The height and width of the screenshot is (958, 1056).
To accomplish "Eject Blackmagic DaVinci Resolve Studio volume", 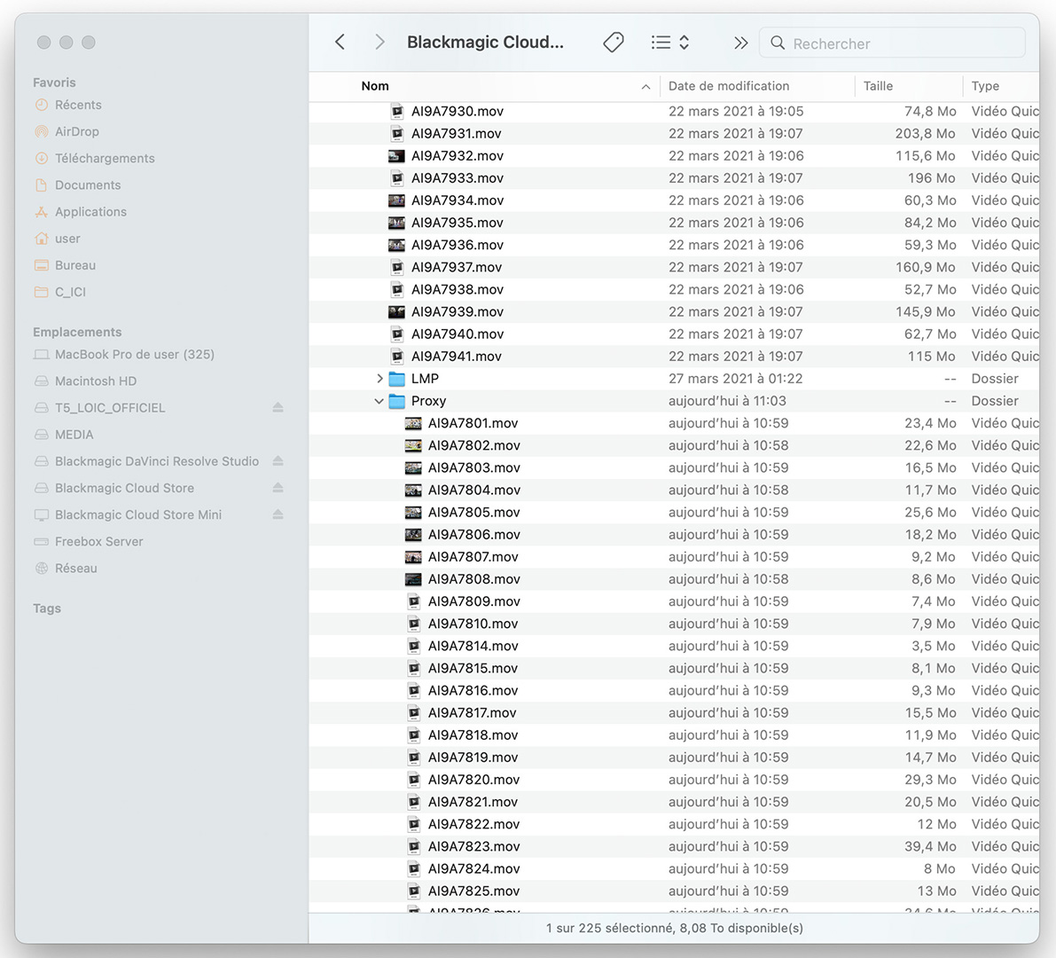I will point(278,461).
